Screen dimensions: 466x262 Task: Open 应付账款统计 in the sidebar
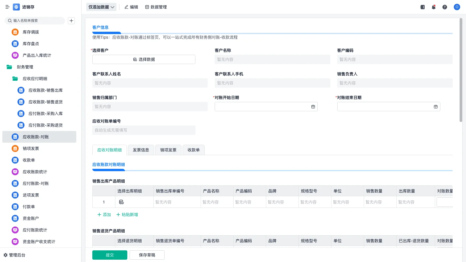click(39, 230)
